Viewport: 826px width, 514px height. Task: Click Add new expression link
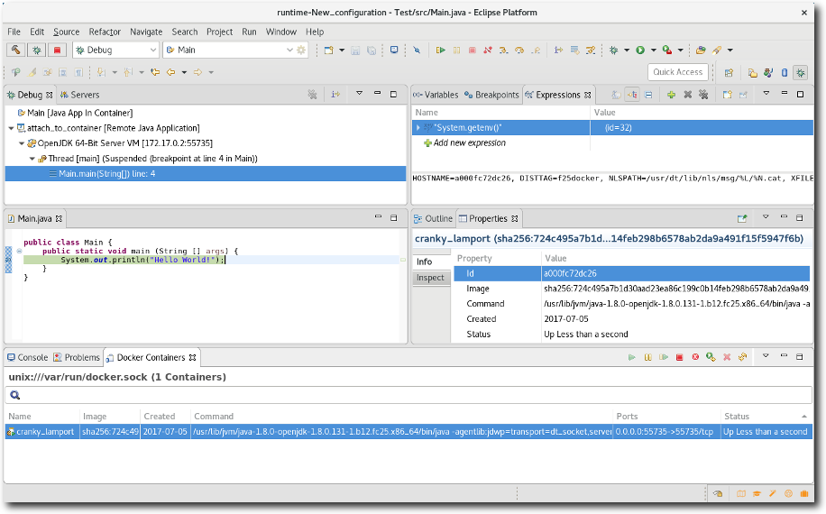(x=469, y=143)
